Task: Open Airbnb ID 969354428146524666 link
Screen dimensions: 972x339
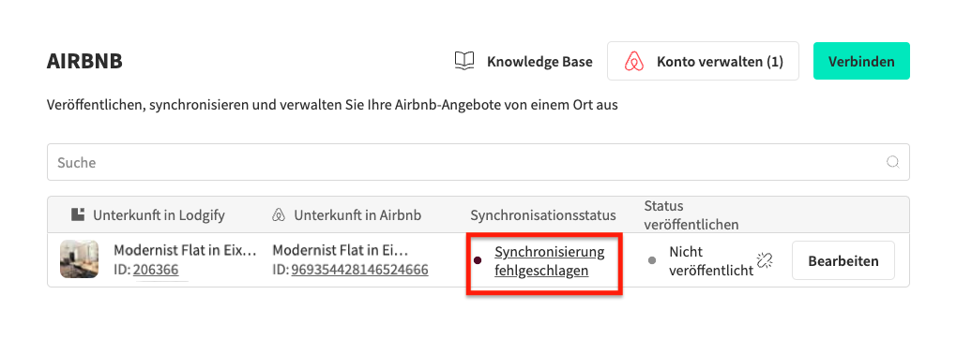Action: (360, 271)
